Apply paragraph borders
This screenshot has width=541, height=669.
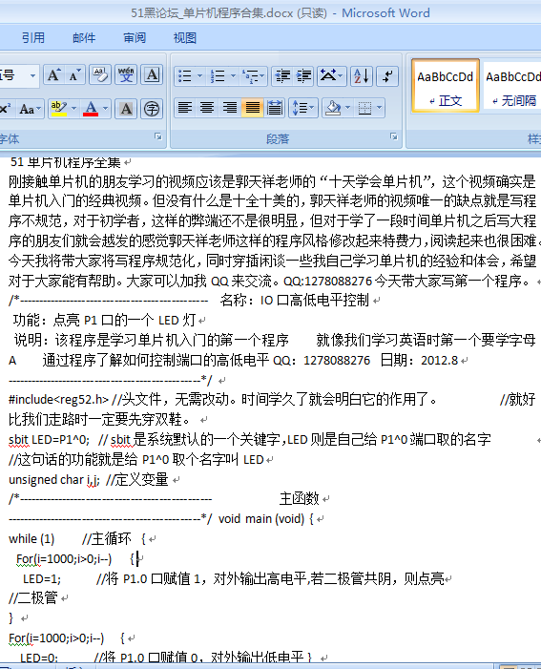pos(364,108)
